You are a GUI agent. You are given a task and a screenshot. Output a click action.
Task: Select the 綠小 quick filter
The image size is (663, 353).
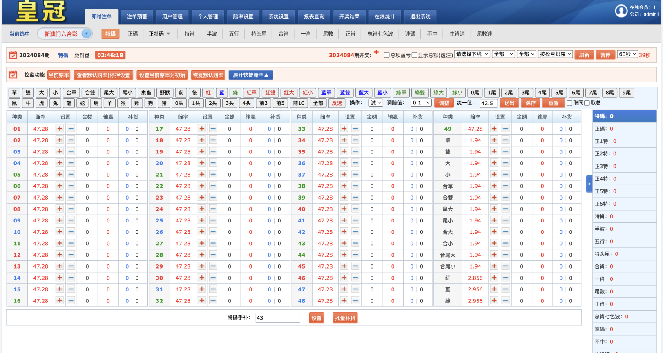point(458,93)
